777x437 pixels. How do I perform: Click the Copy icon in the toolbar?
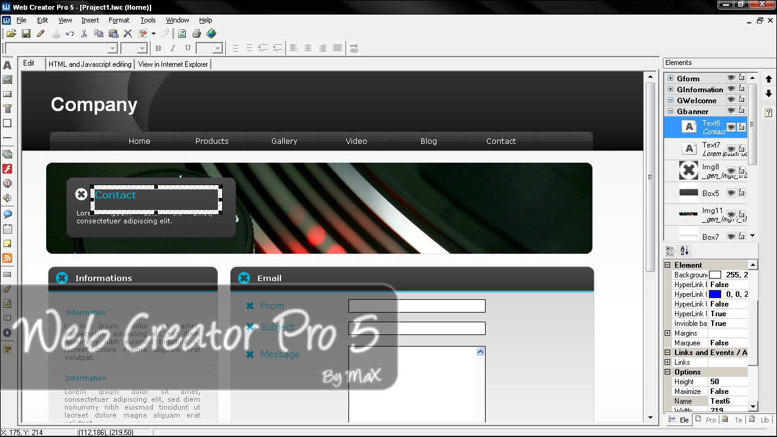(x=99, y=34)
